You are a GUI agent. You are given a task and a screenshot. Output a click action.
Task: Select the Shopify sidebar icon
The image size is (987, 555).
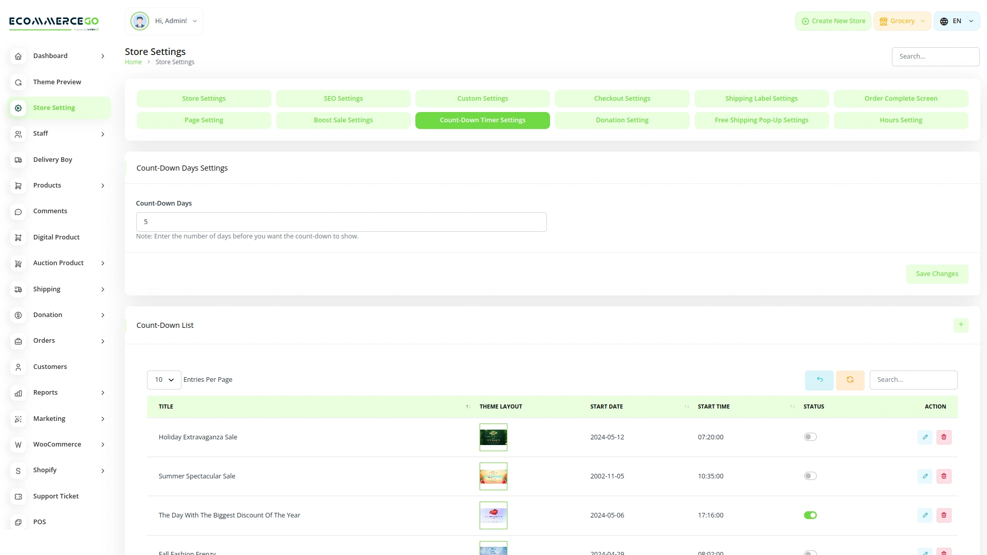point(18,470)
